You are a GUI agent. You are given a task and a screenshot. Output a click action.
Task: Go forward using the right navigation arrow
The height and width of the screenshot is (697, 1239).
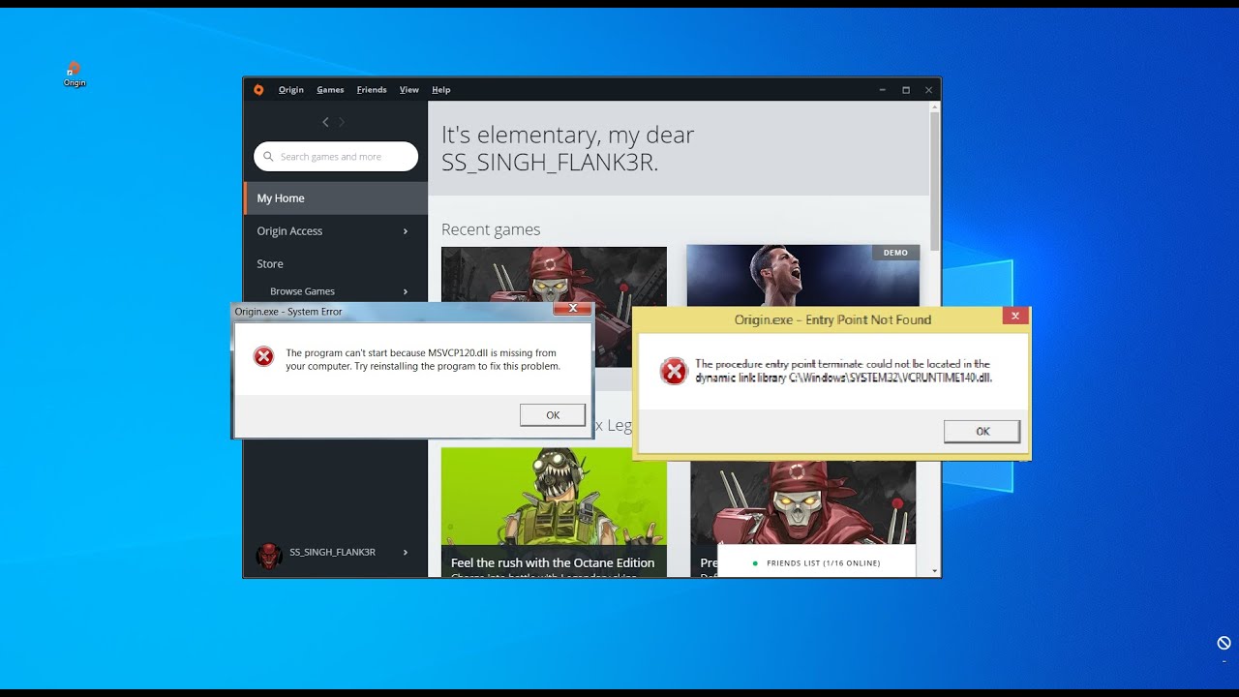pos(342,122)
